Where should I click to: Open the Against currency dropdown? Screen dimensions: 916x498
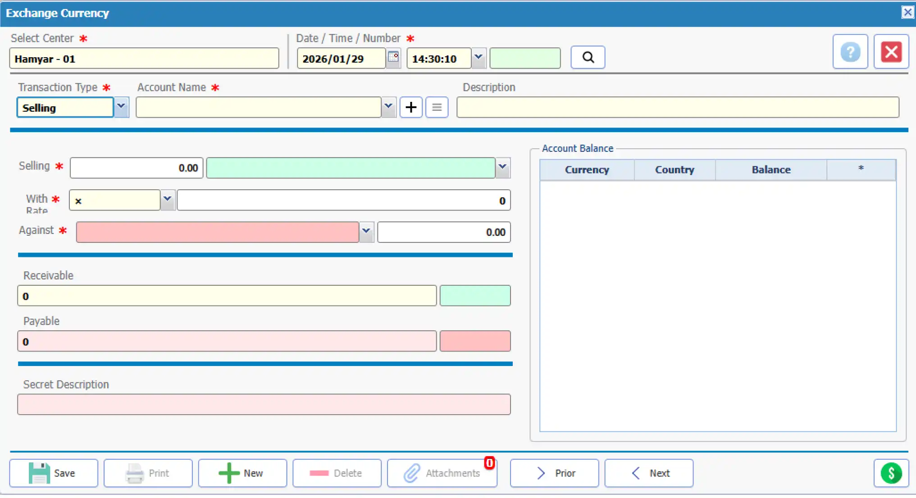click(366, 232)
